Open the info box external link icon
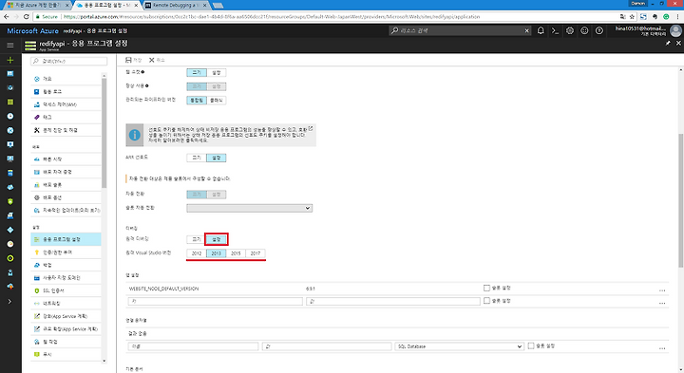 (x=311, y=128)
